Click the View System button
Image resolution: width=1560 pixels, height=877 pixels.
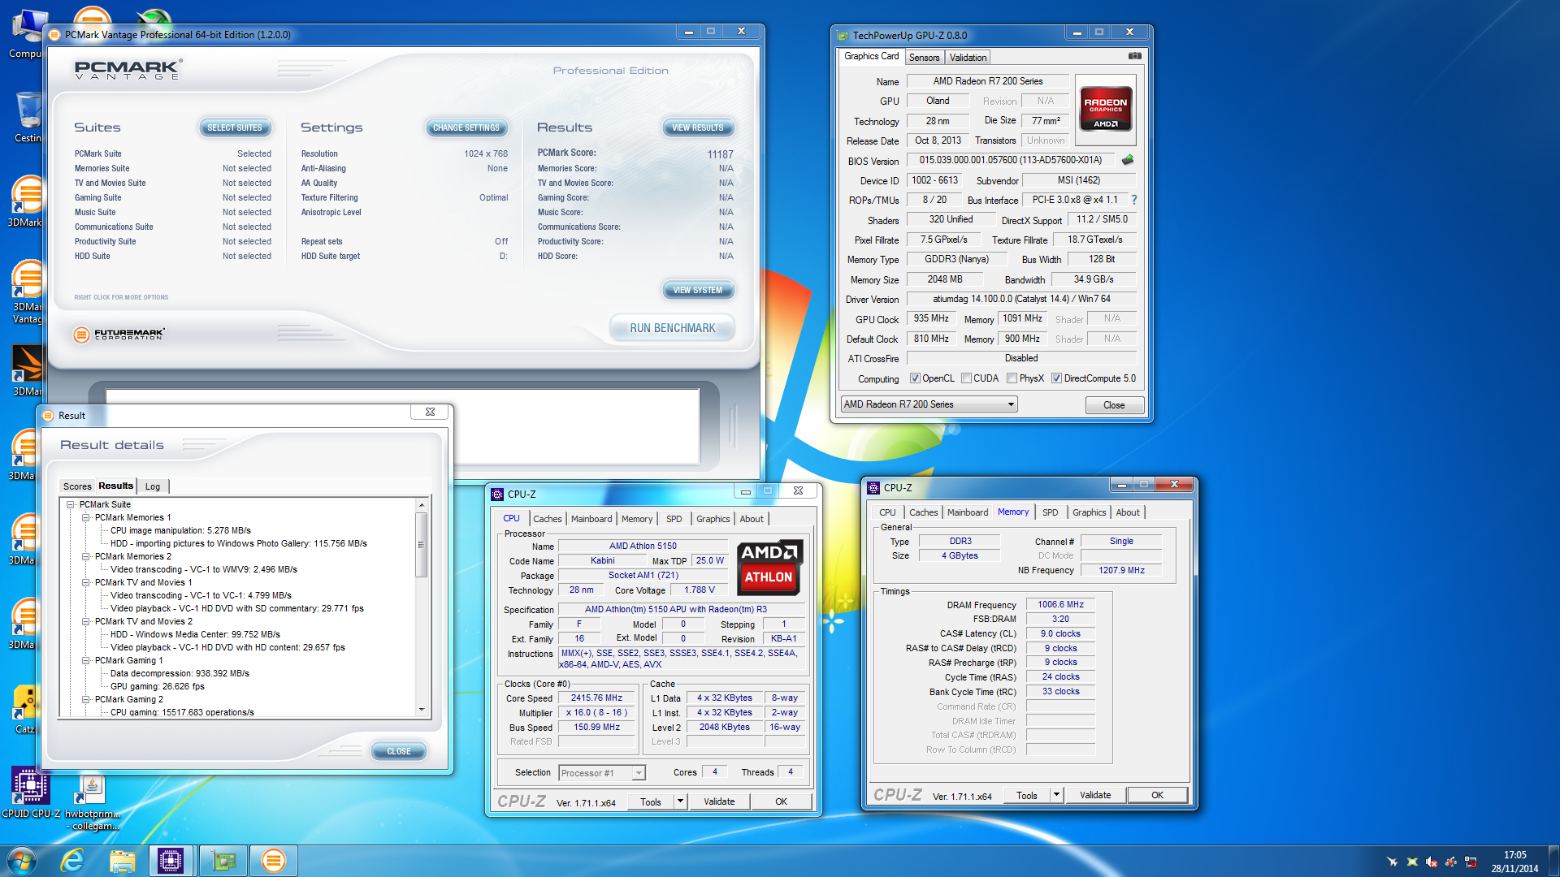(698, 290)
